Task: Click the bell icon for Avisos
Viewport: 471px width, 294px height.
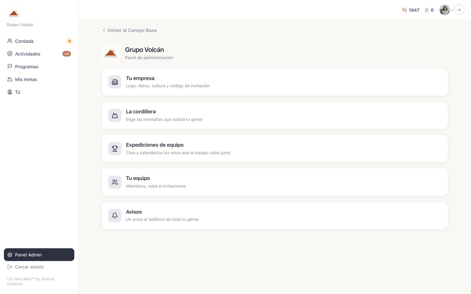Action: 115,216
